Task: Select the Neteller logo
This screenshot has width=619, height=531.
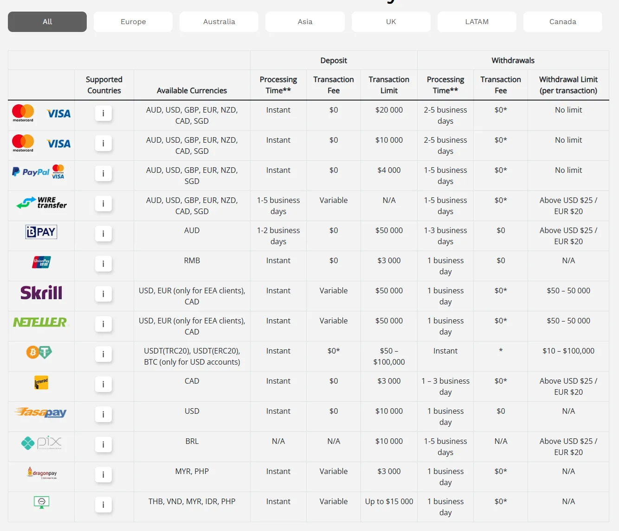Action: pos(40,322)
